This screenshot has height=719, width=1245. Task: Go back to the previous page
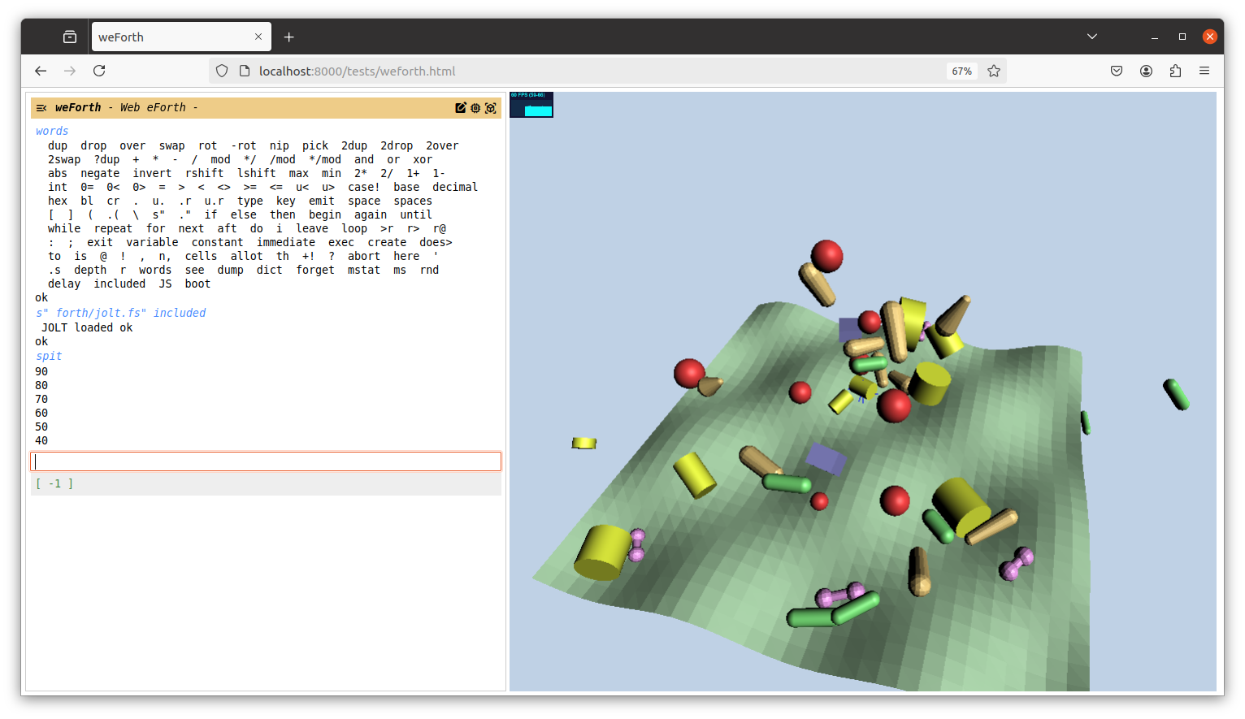[x=41, y=71]
